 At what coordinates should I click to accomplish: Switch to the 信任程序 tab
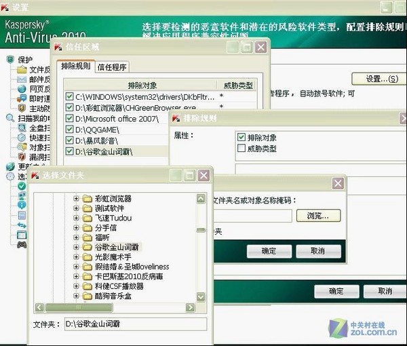pos(111,66)
